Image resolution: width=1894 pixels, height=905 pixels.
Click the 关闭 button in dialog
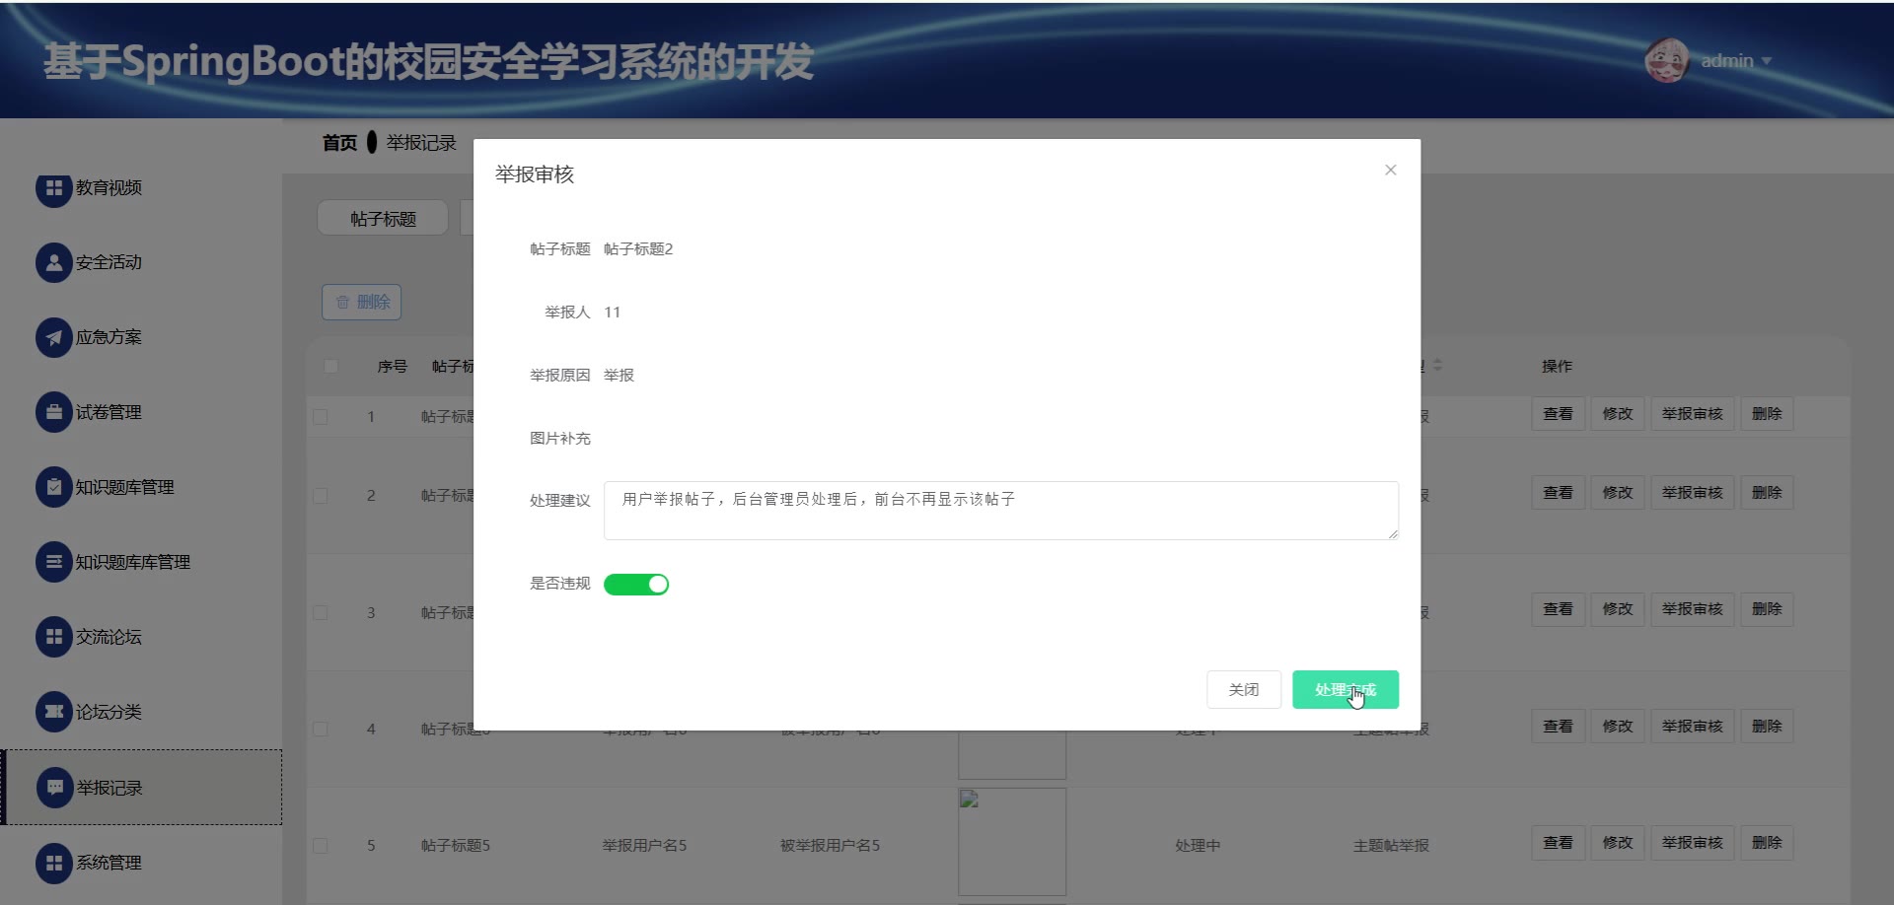pos(1244,690)
